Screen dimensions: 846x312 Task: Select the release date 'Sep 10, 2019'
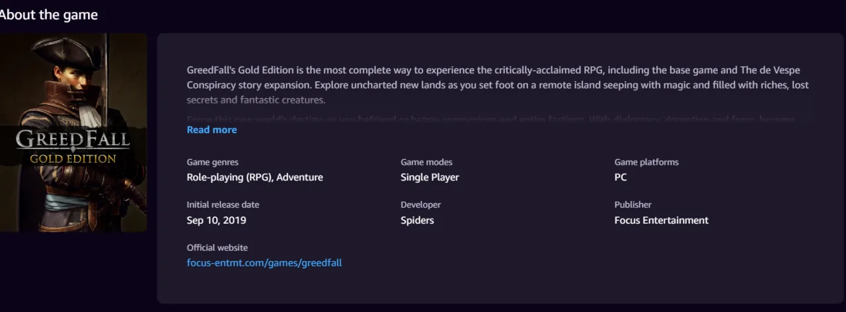point(217,220)
